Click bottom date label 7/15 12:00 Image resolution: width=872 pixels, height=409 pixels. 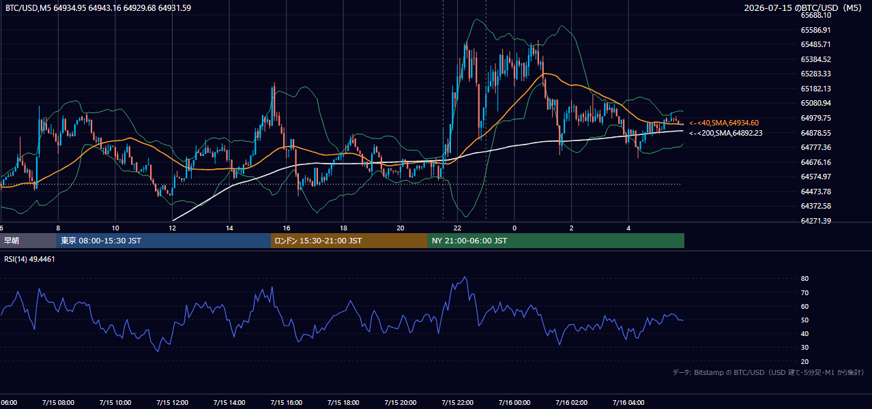click(172, 402)
